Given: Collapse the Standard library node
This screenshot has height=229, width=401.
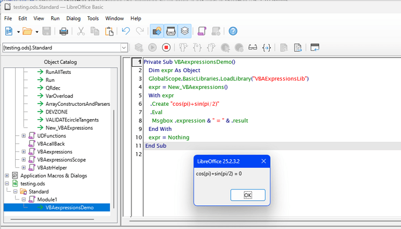Looking at the screenshot, I should coord(15,191).
